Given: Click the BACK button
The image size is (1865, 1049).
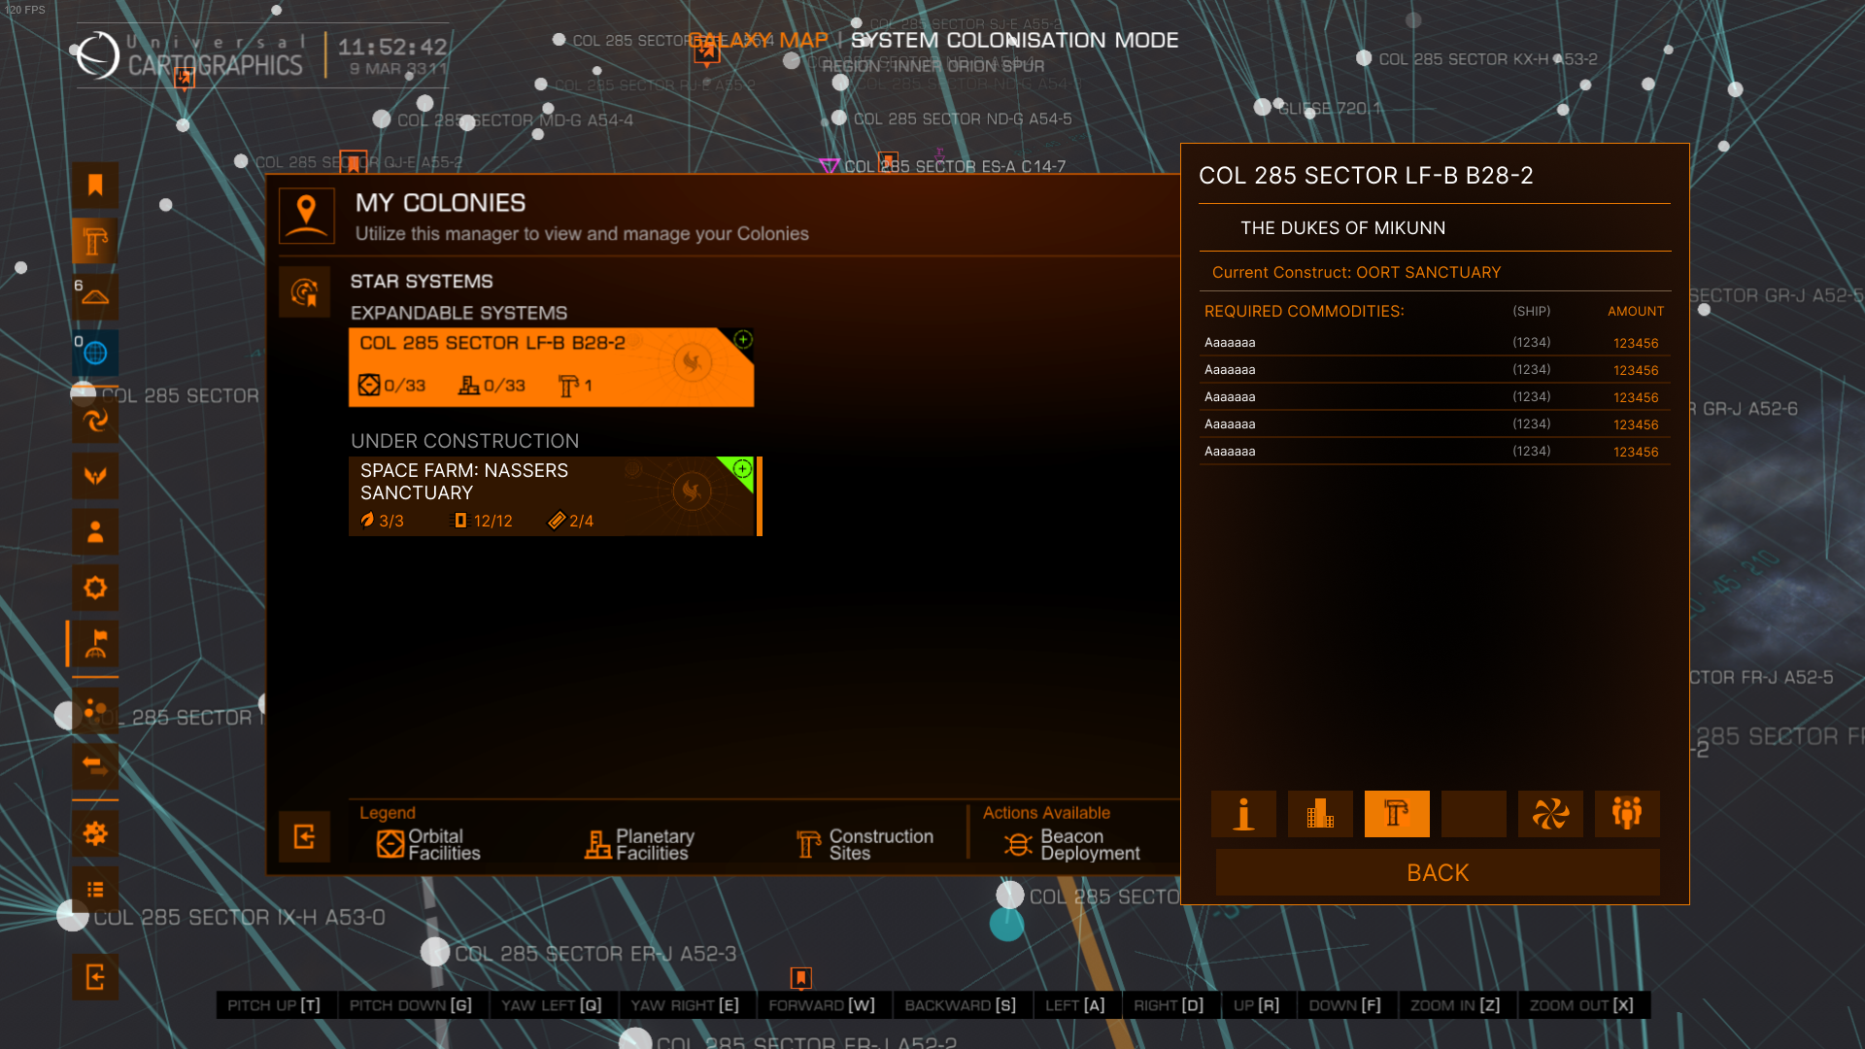Looking at the screenshot, I should tap(1438, 872).
